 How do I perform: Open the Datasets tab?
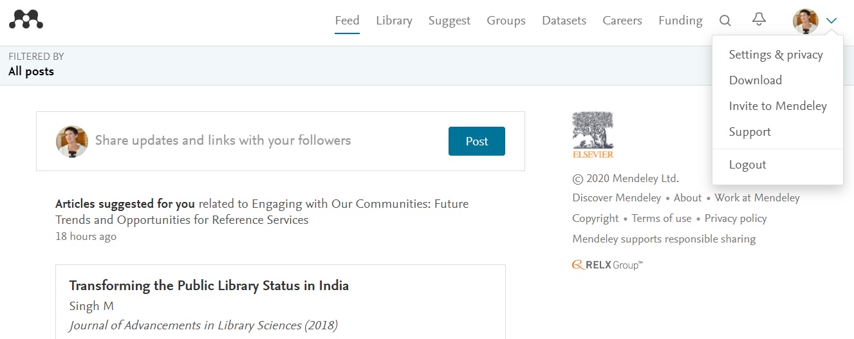pyautogui.click(x=564, y=21)
